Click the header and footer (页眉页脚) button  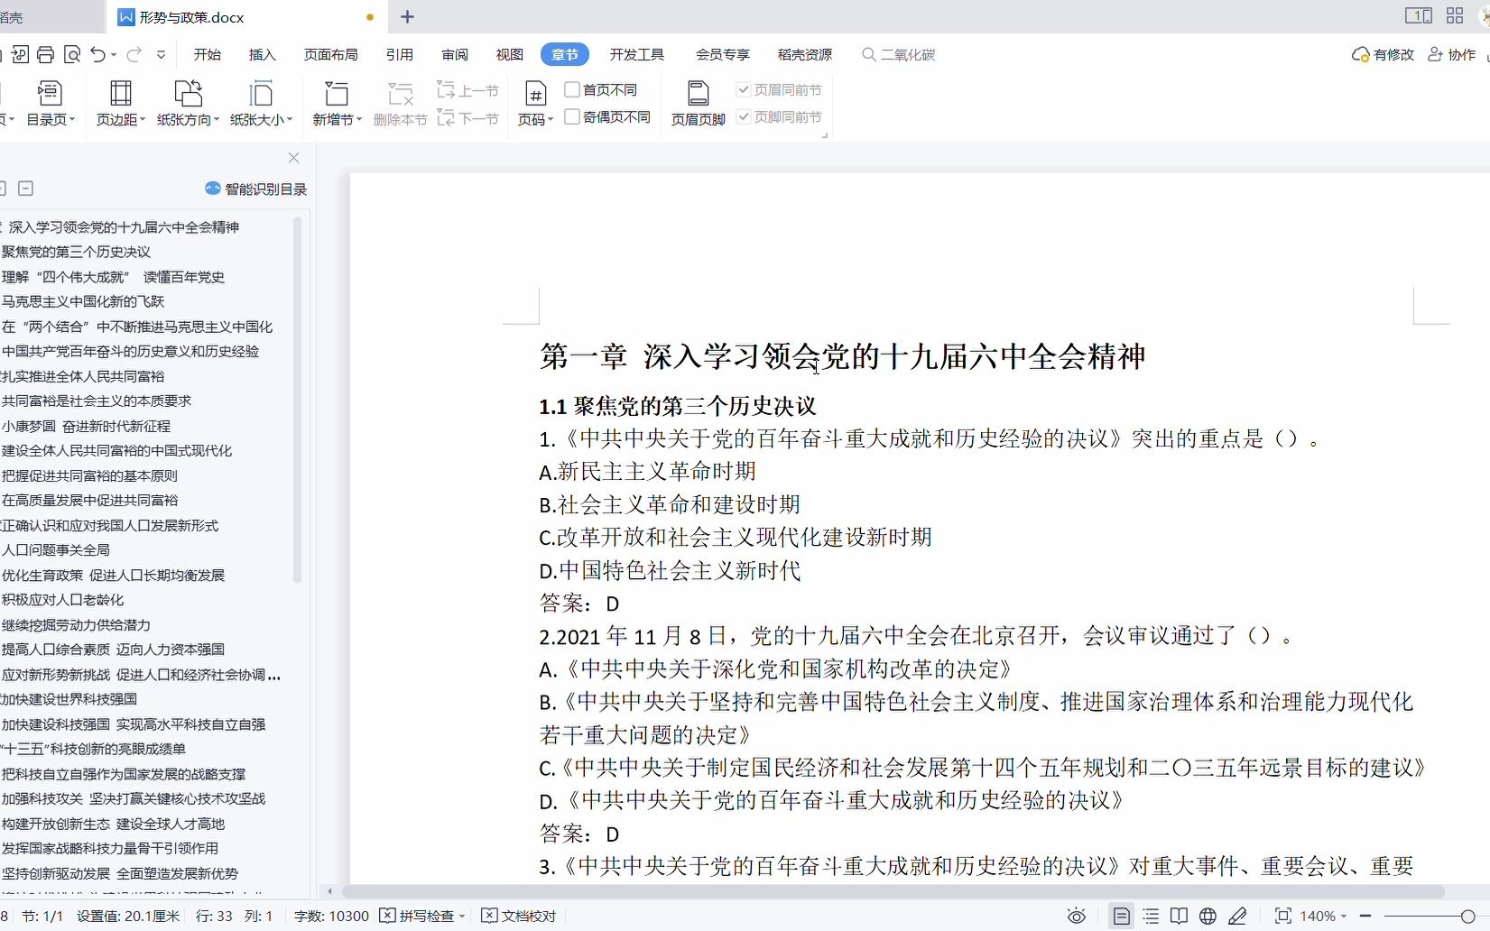click(698, 103)
